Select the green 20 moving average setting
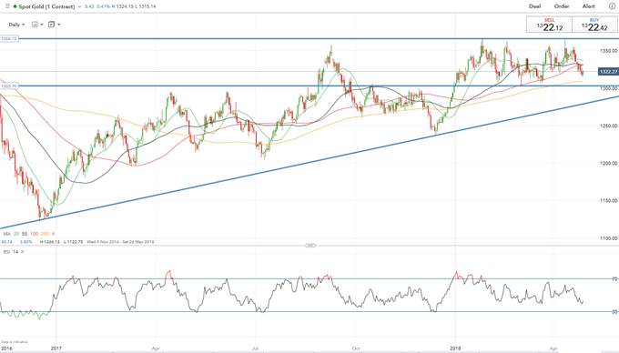 tap(16, 234)
